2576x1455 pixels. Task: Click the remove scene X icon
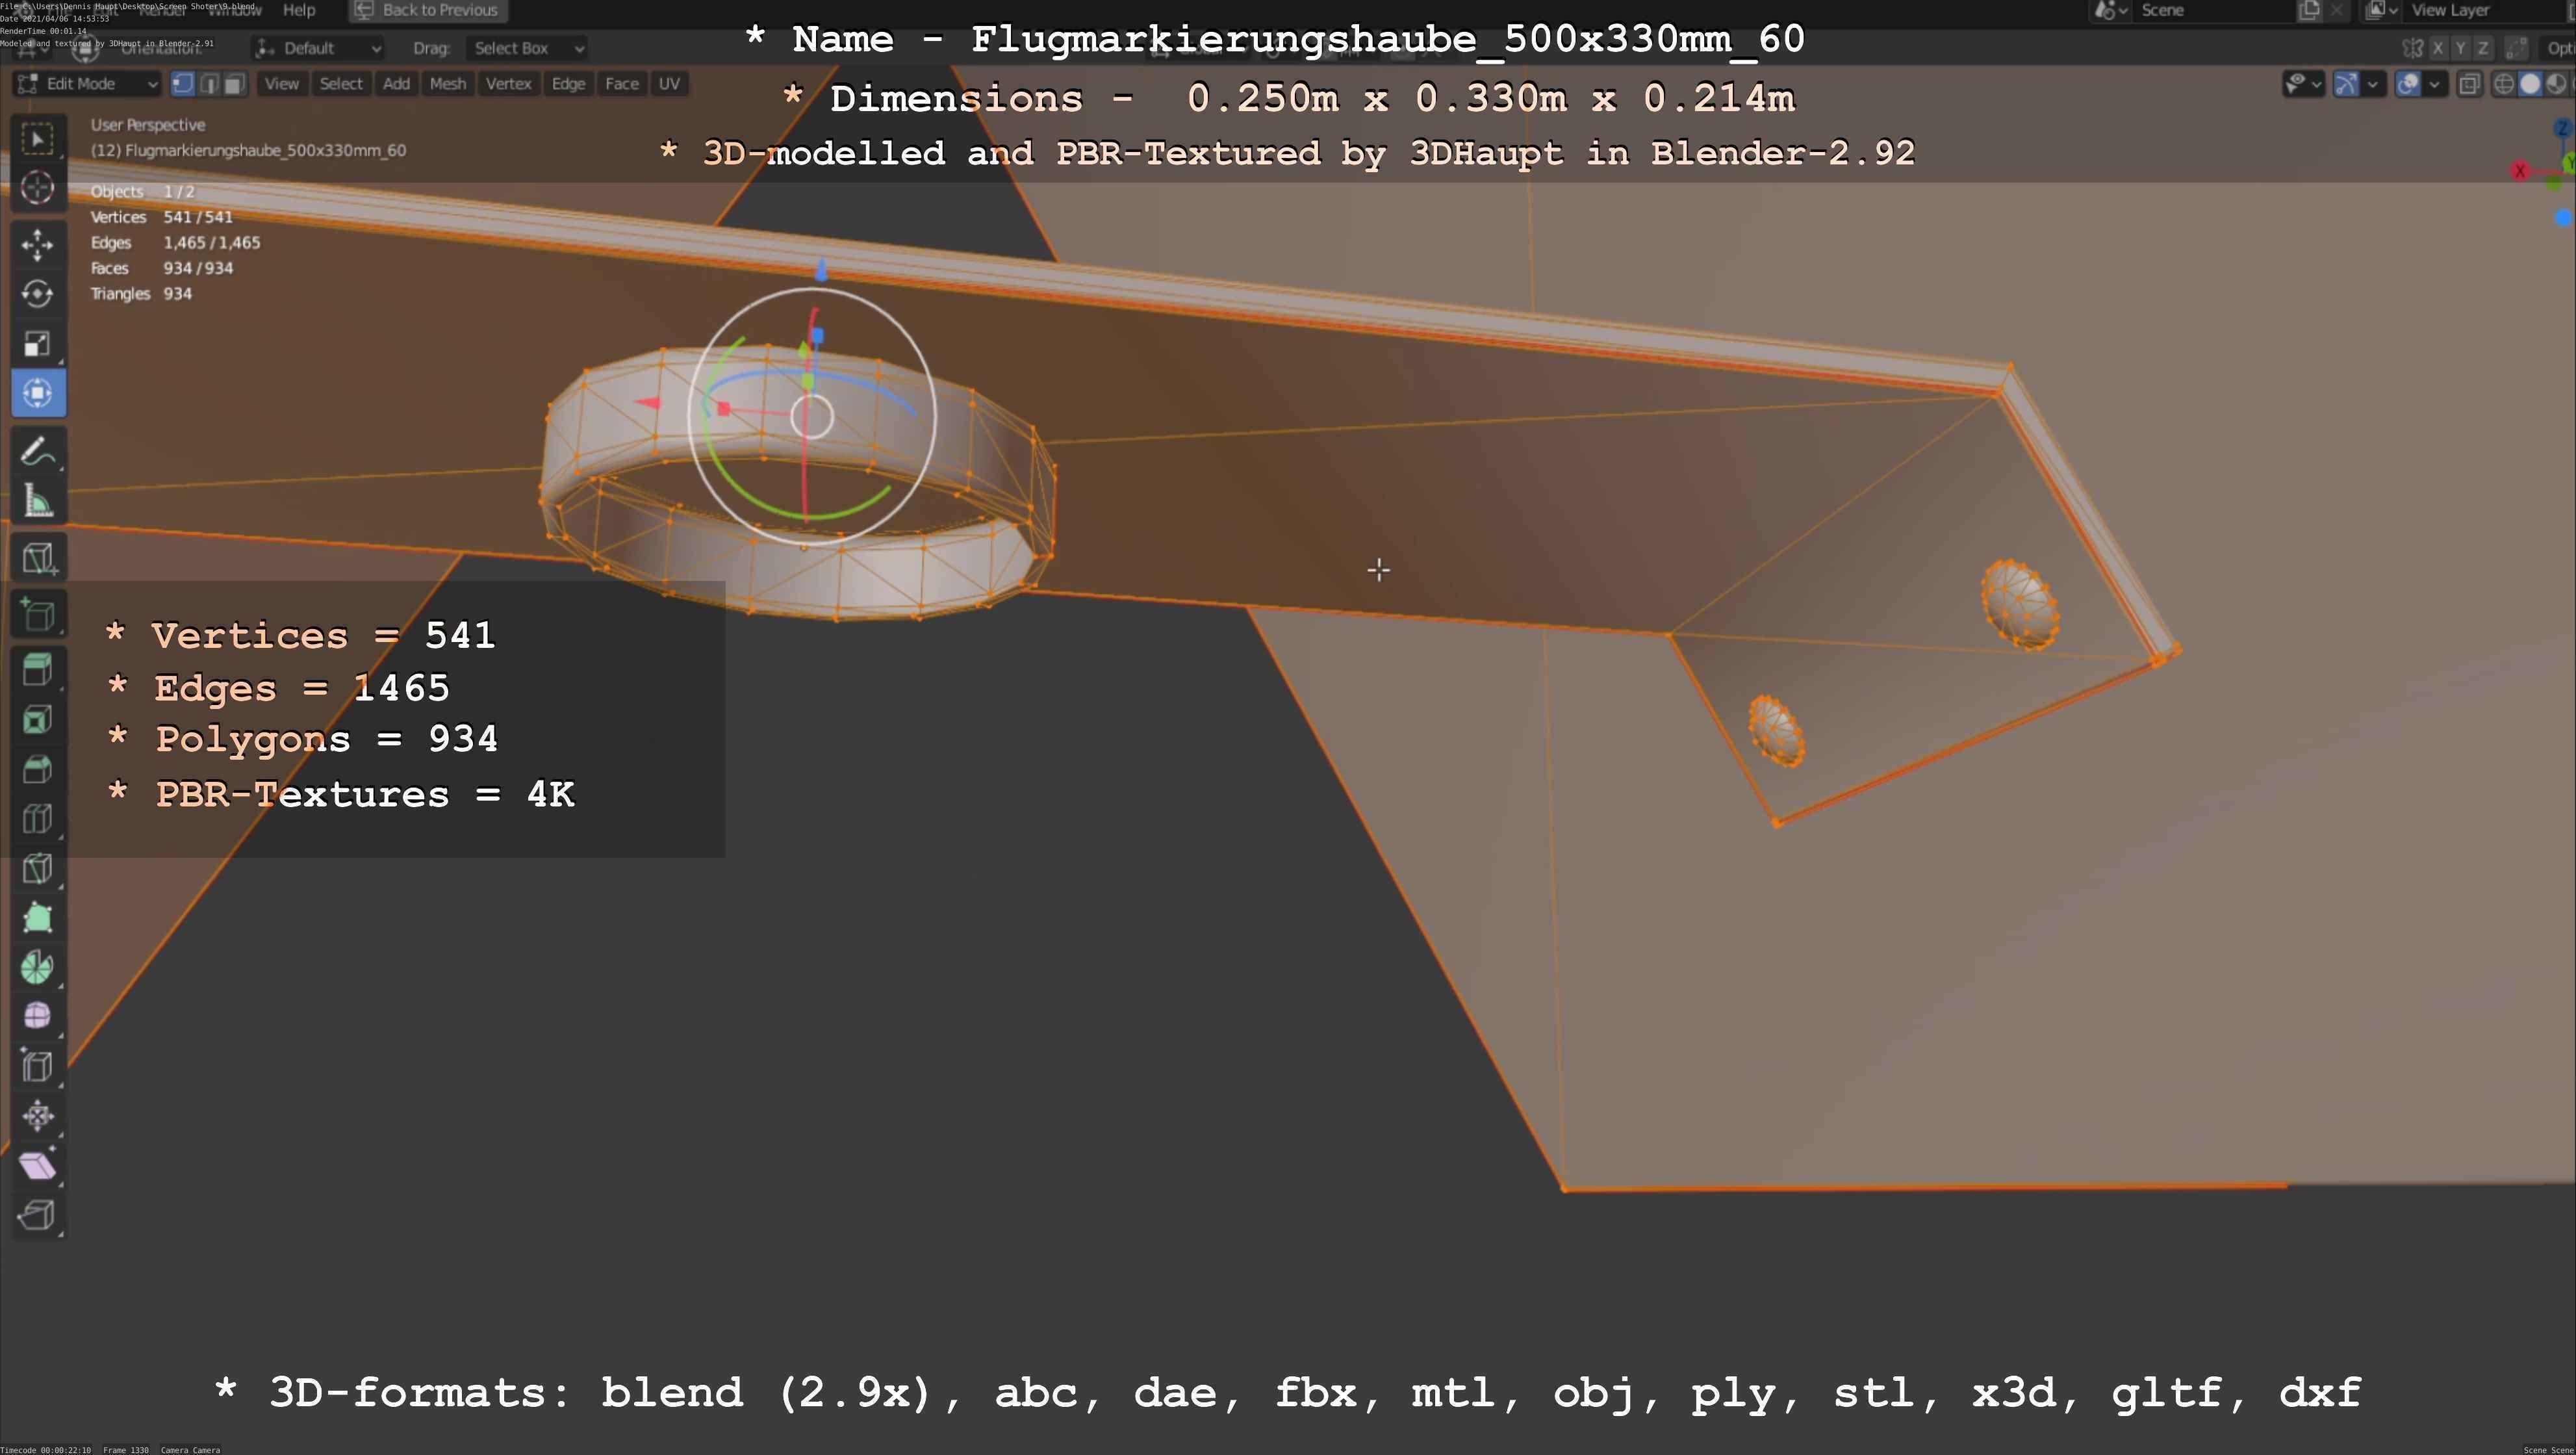click(x=2336, y=10)
